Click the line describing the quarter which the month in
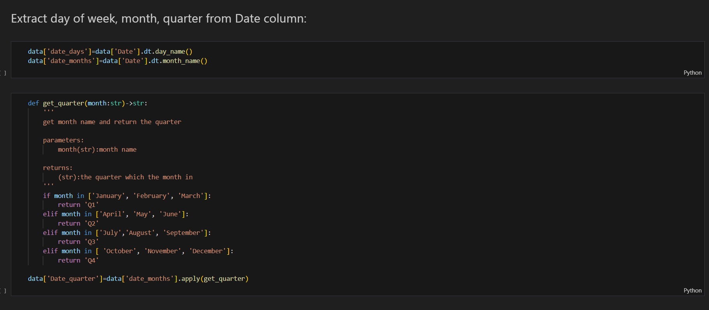This screenshot has width=709, height=310. click(x=125, y=177)
